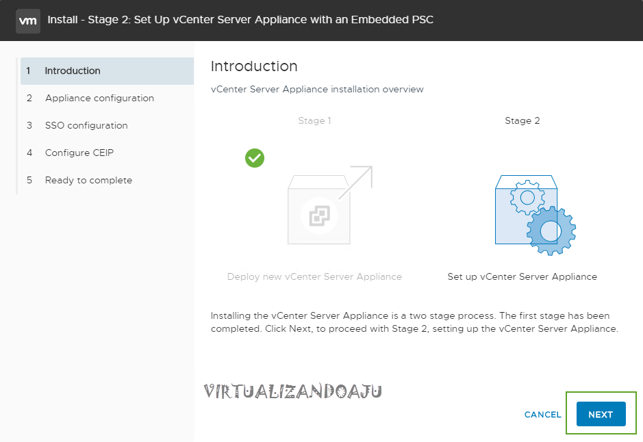Screen dimensions: 643x442
Task: Click the large front gear in Stage 2
Action: [551, 231]
